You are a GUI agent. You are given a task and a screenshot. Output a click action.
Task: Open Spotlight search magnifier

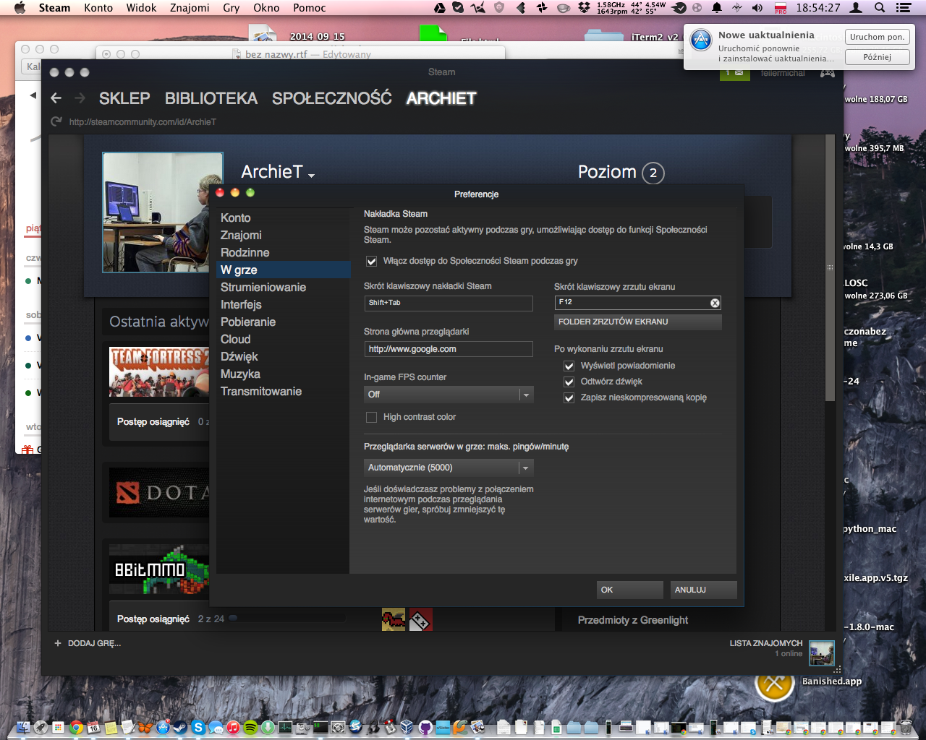[880, 8]
